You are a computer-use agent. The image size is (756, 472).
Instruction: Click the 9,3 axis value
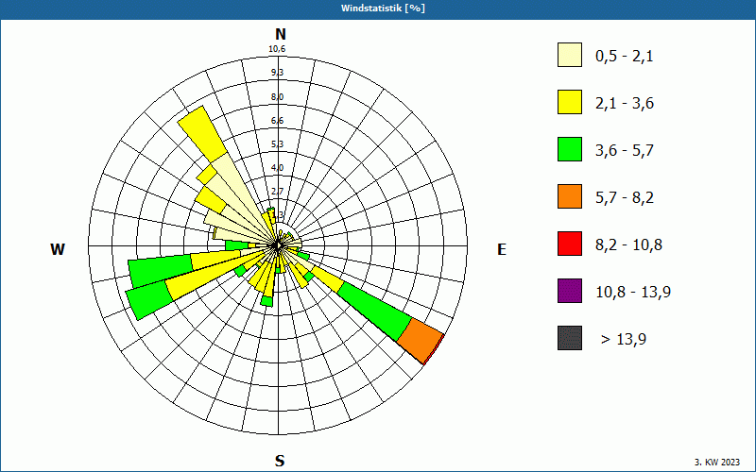click(x=277, y=73)
